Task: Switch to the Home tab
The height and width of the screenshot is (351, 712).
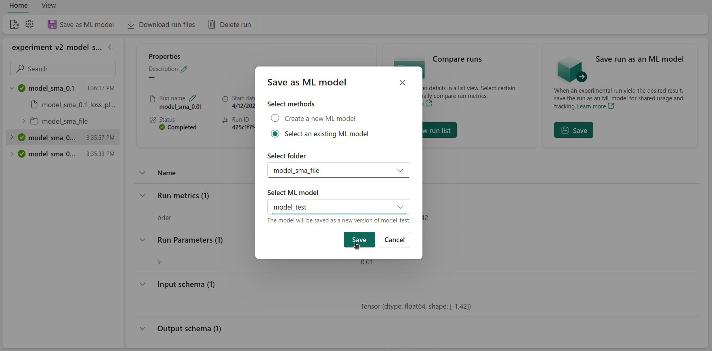Action: (19, 6)
